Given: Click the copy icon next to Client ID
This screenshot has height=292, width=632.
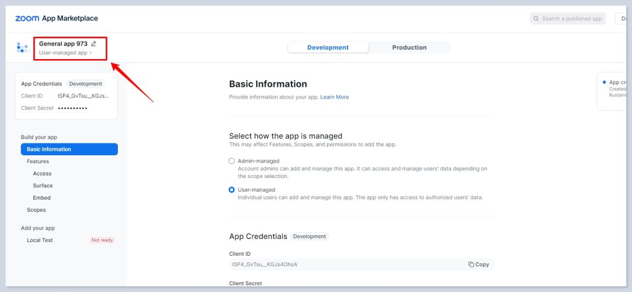Looking at the screenshot, I should 471,264.
